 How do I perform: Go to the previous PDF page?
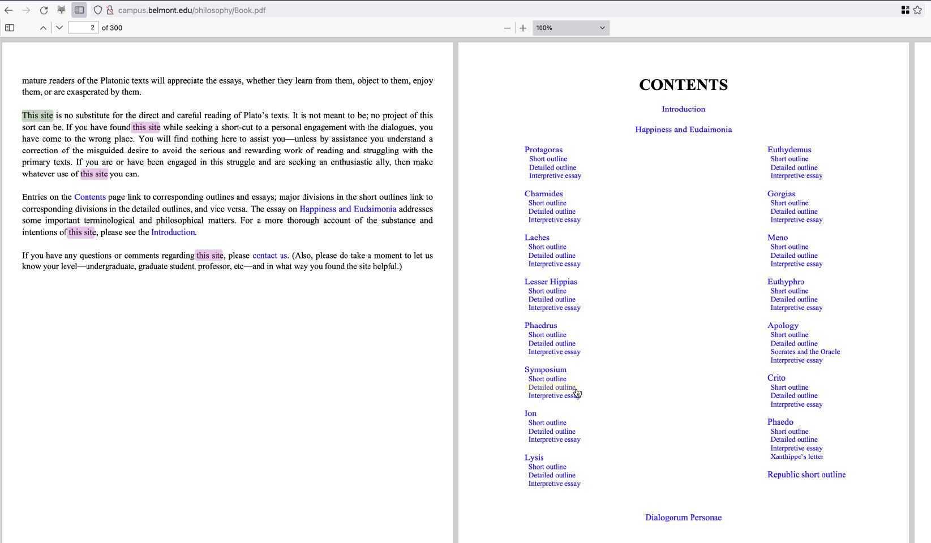tap(43, 28)
